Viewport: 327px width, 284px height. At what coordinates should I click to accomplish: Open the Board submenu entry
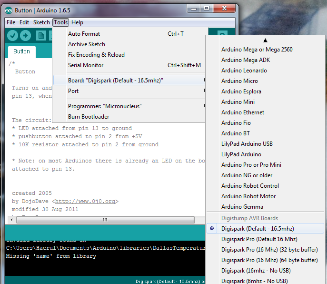(x=129, y=81)
